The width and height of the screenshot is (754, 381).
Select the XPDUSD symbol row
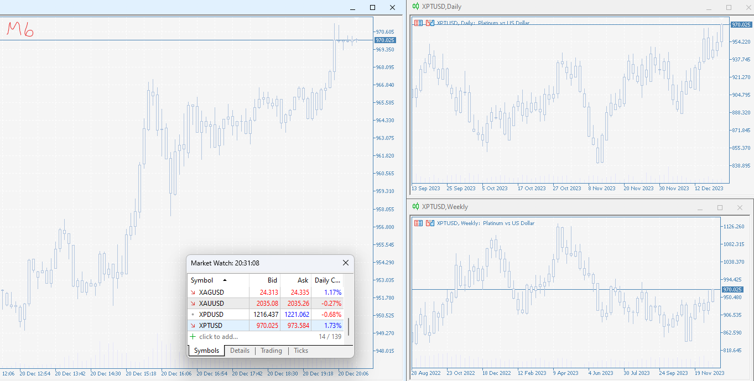pyautogui.click(x=211, y=314)
